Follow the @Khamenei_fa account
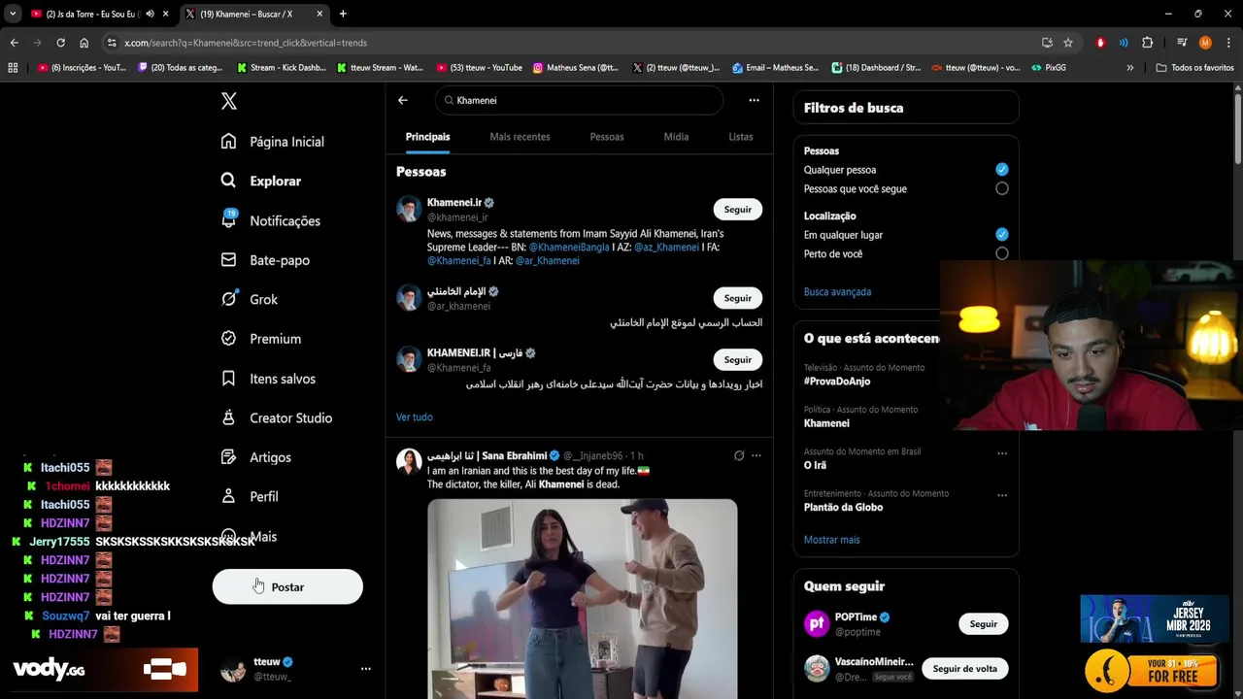 point(738,359)
